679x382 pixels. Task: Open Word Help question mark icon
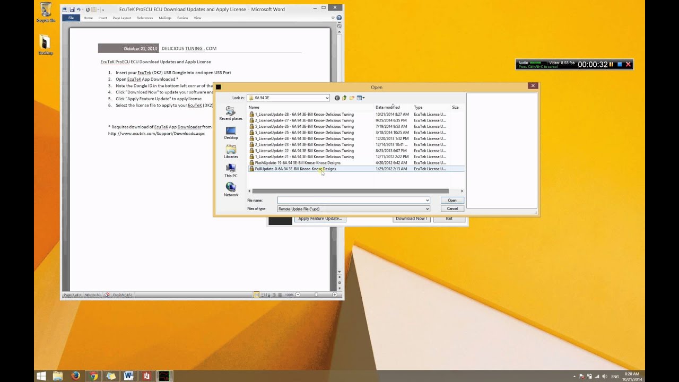[x=339, y=18]
